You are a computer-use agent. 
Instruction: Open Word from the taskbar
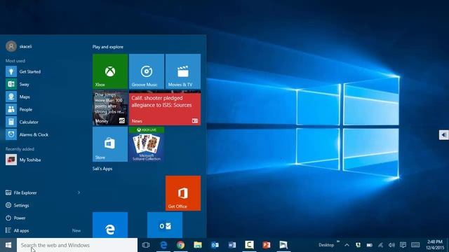(x=232, y=245)
